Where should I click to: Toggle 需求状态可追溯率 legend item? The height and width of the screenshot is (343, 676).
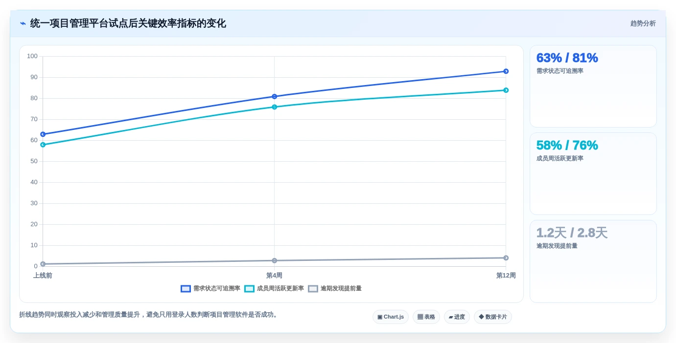point(210,289)
